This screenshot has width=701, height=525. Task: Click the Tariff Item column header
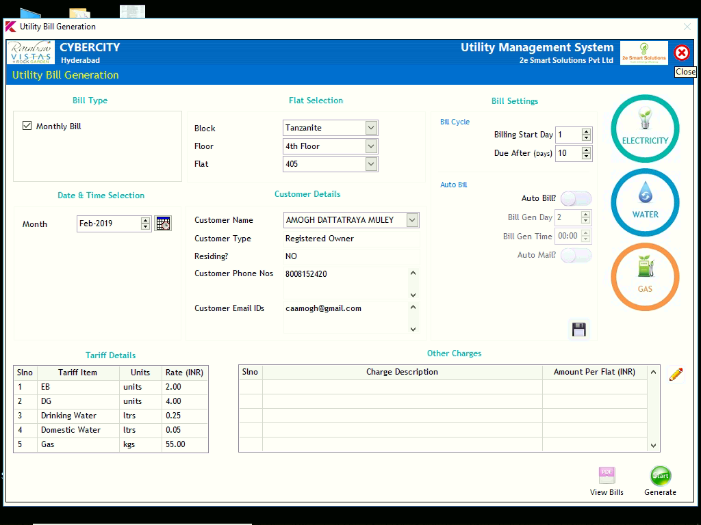coord(78,373)
